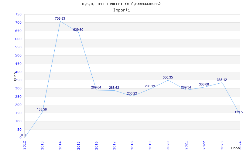This screenshot has width=243, height=151.
Task: Click the x-axis year 2019
Action: (x=150, y=145)
